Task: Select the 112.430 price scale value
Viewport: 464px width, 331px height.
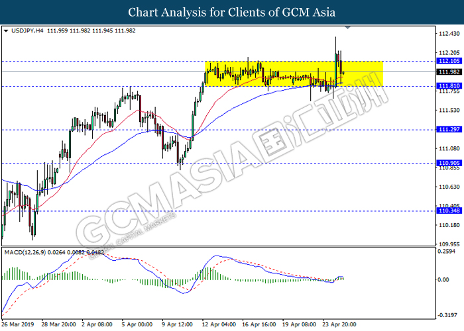Action: click(449, 34)
